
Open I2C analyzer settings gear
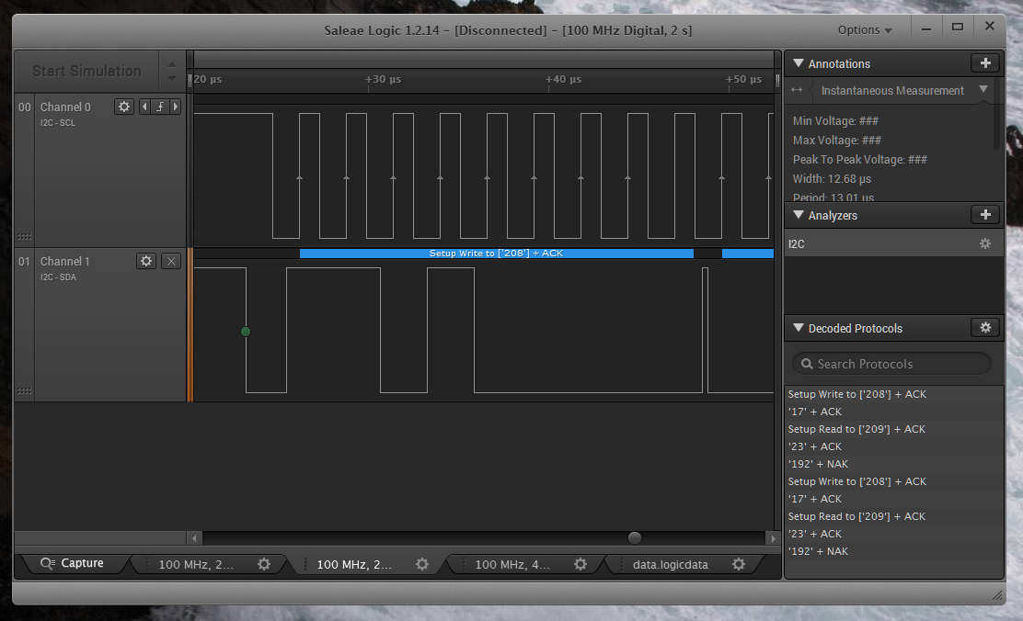point(985,243)
